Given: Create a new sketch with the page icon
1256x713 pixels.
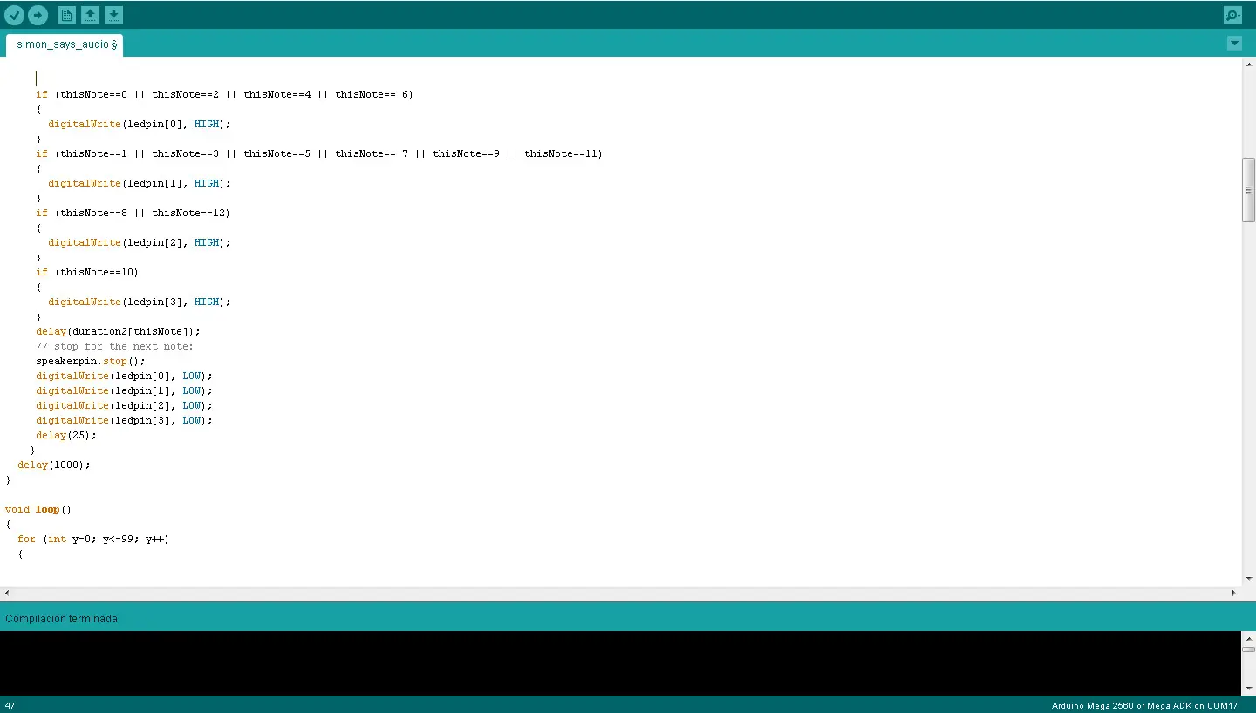Looking at the screenshot, I should (66, 15).
